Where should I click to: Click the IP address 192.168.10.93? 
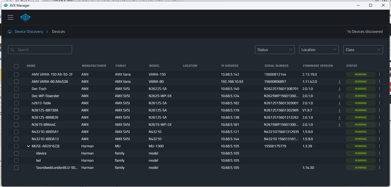[232, 82]
